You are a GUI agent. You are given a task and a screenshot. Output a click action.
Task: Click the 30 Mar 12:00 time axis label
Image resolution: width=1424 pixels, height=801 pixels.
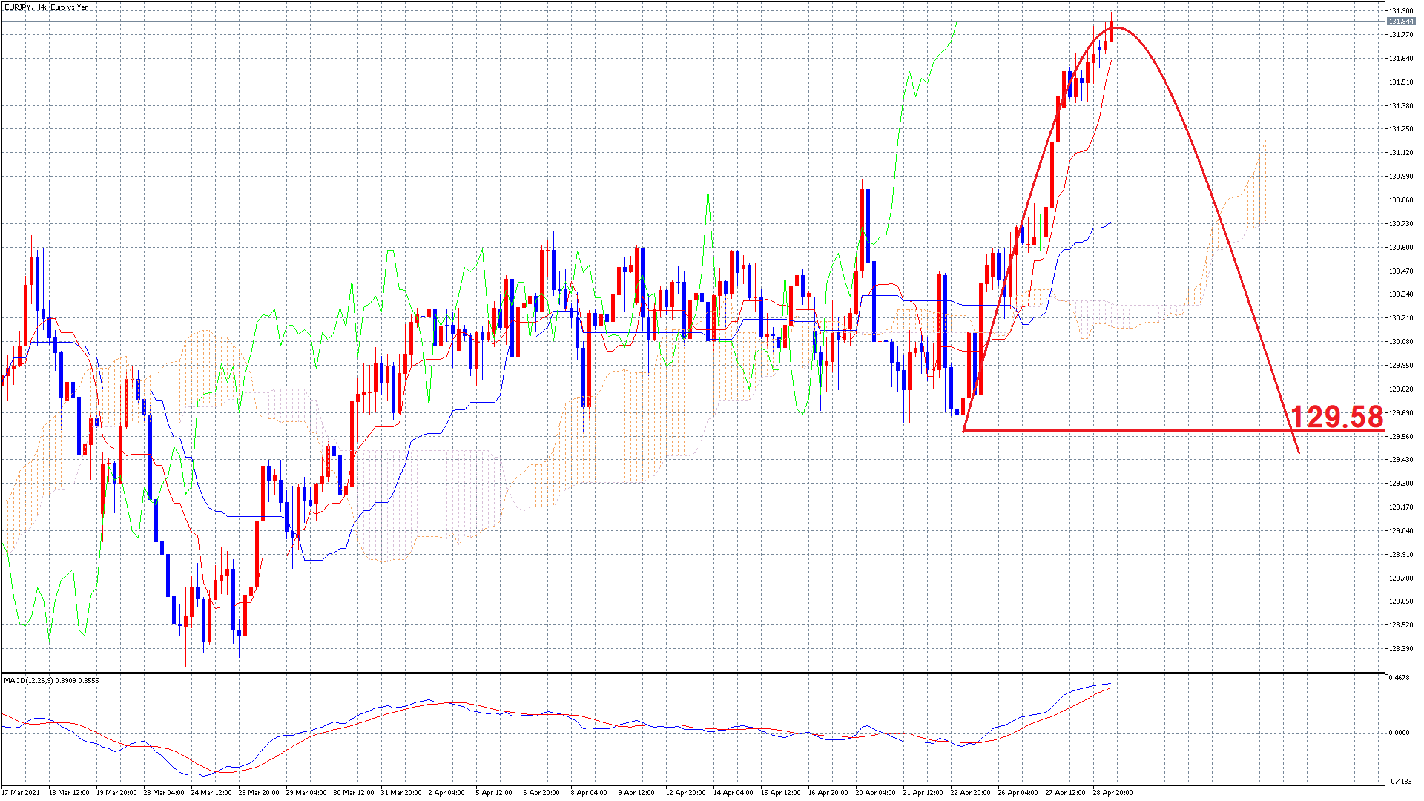(352, 792)
